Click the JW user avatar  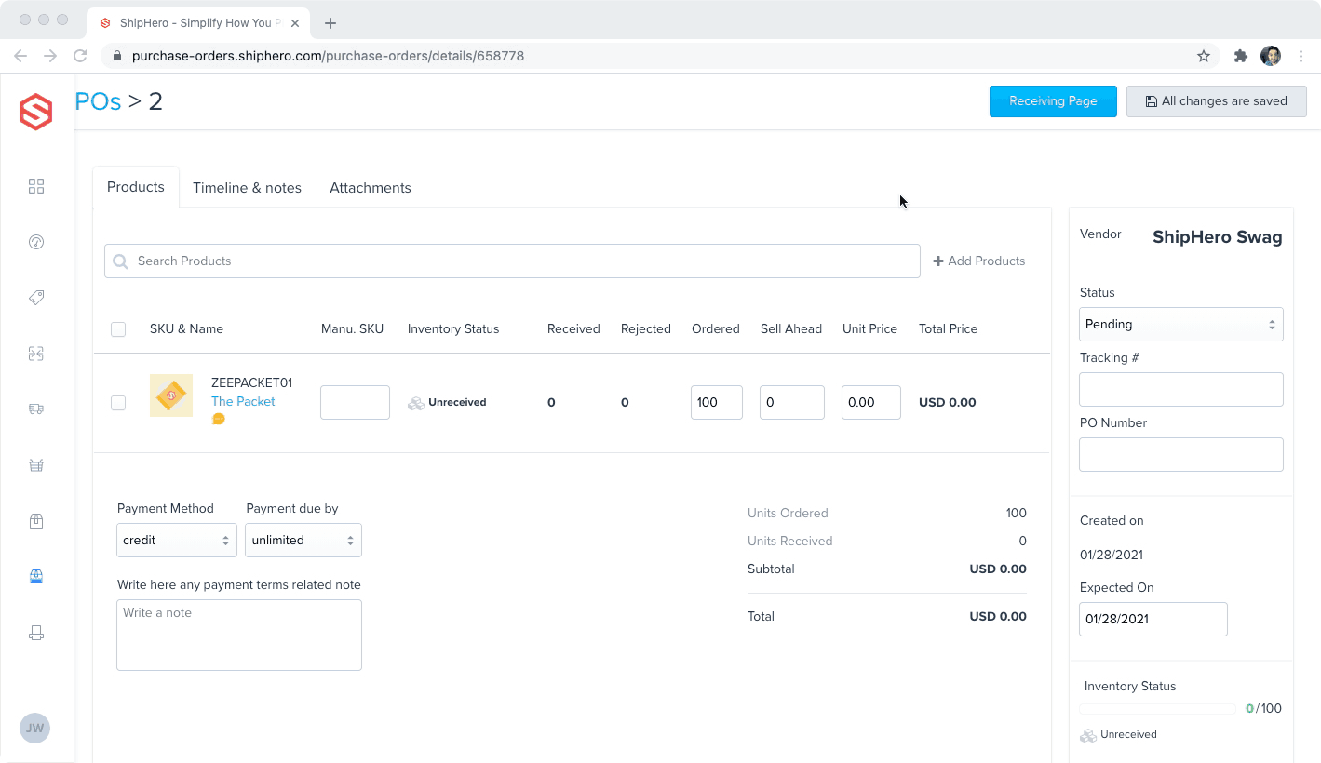pyautogui.click(x=34, y=728)
